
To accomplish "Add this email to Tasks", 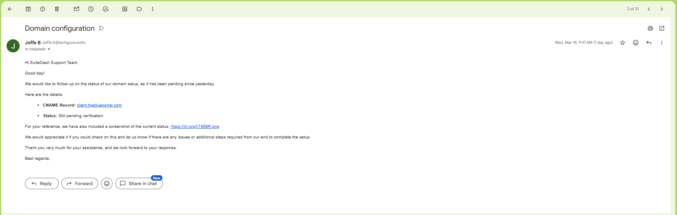I will click(x=106, y=9).
